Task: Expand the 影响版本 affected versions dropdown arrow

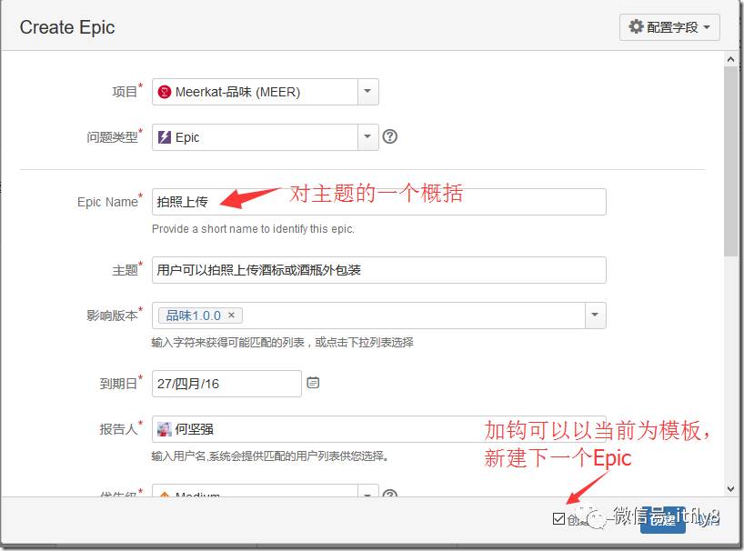Action: 595,316
